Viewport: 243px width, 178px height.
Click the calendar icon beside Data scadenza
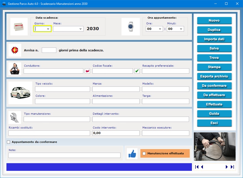19,27
